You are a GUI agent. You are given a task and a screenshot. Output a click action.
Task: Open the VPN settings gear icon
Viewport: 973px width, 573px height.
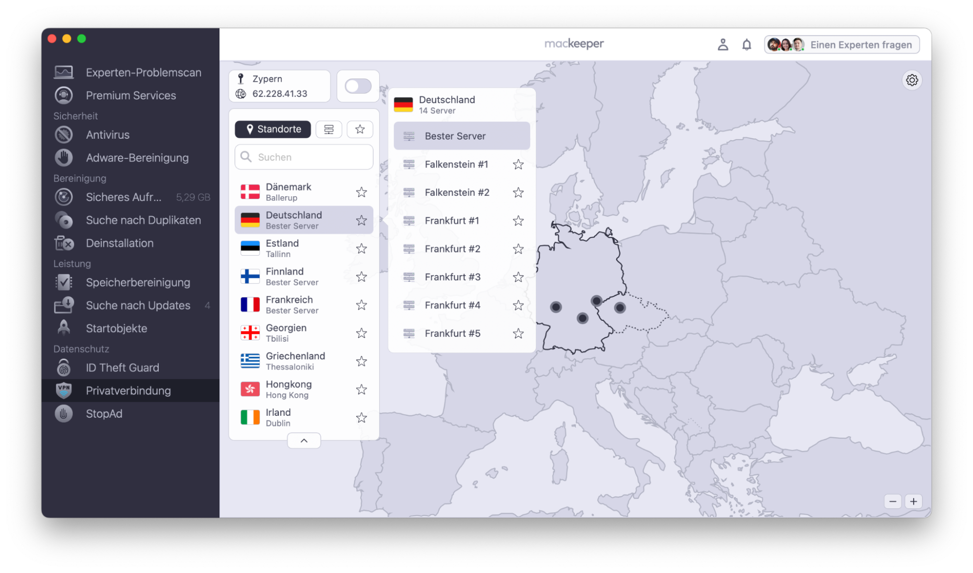(x=912, y=80)
